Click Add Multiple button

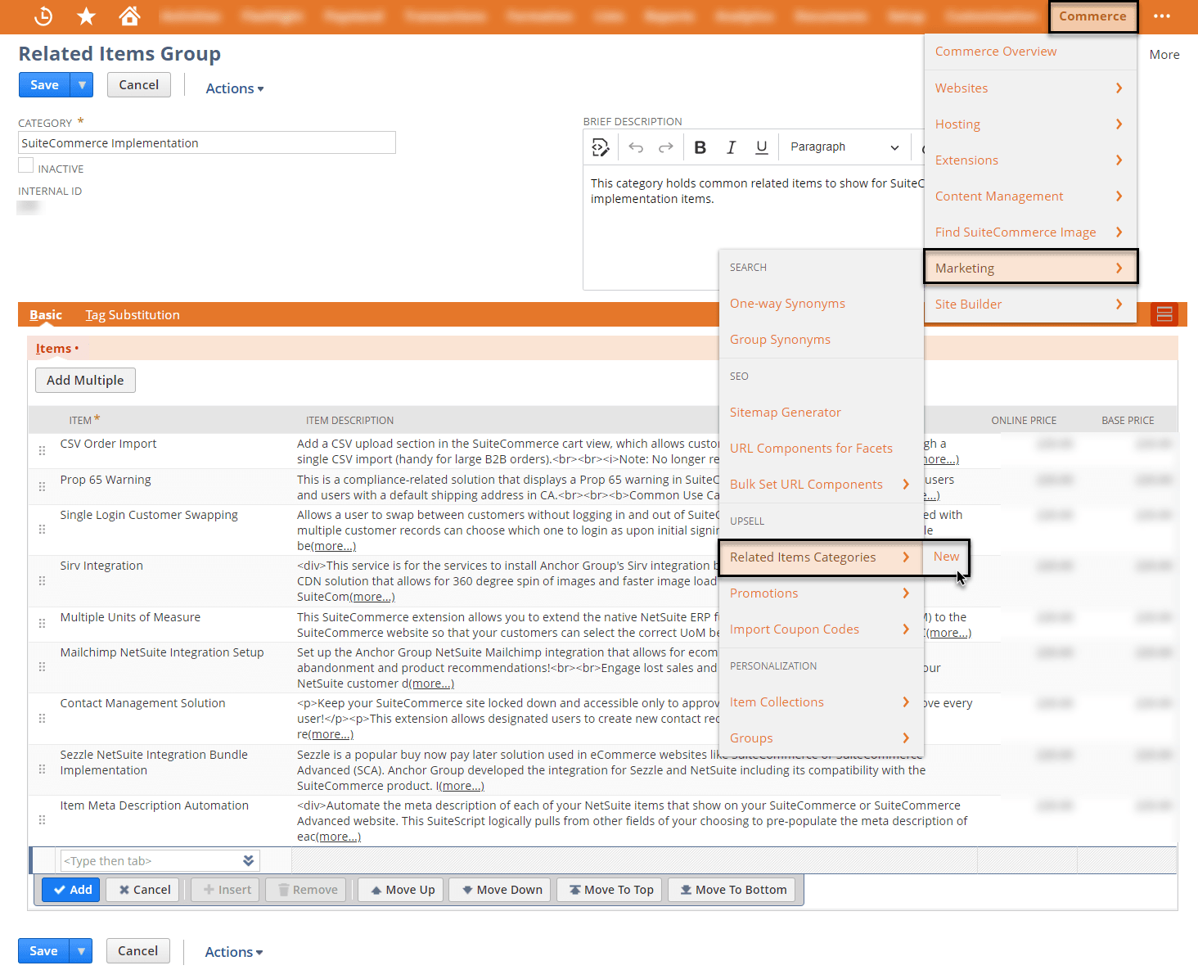tap(85, 381)
